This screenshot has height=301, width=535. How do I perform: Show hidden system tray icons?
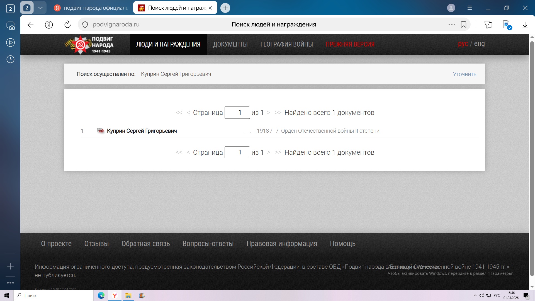tap(475, 295)
